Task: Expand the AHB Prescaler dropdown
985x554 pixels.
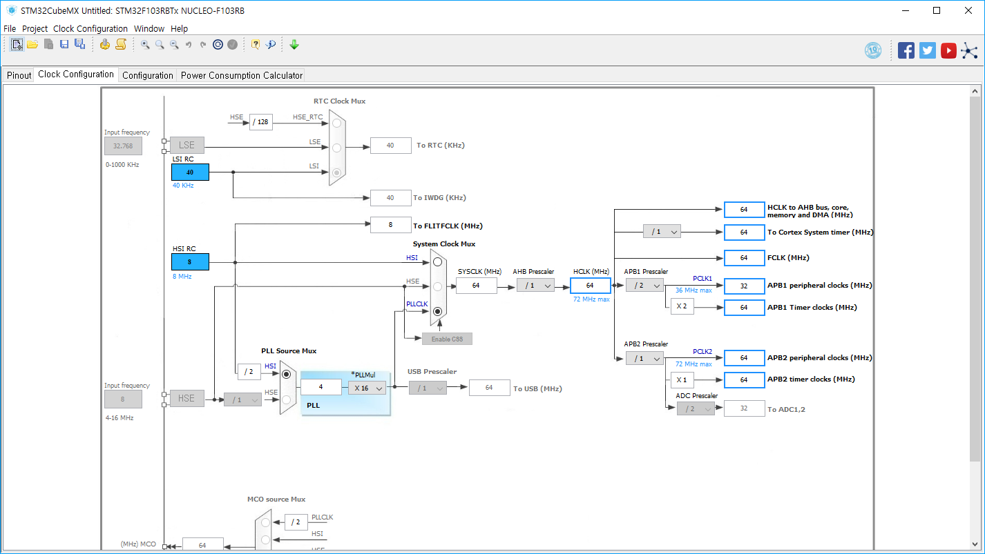Action: pos(535,285)
